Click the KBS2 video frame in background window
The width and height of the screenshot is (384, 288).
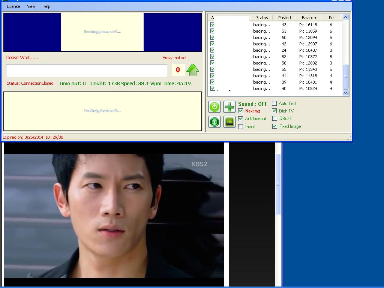pyautogui.click(x=114, y=216)
